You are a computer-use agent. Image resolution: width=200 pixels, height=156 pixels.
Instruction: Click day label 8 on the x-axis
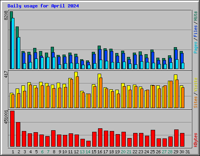[x=54, y=152]
